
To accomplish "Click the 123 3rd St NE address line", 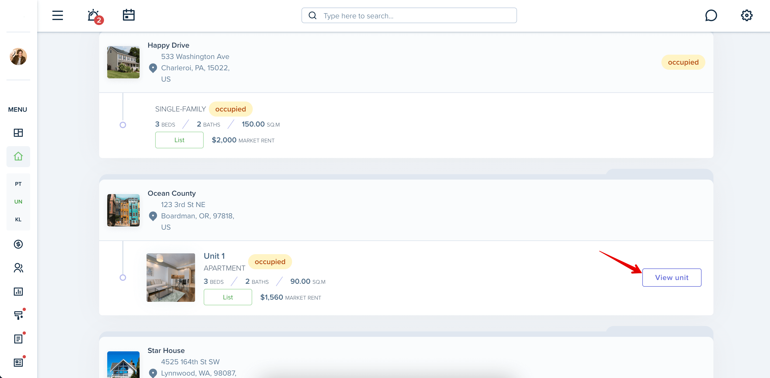I will [183, 205].
